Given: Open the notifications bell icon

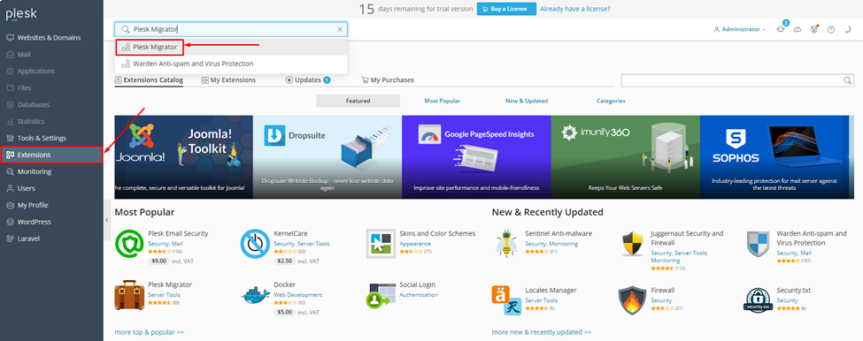Looking at the screenshot, I should click(x=780, y=30).
